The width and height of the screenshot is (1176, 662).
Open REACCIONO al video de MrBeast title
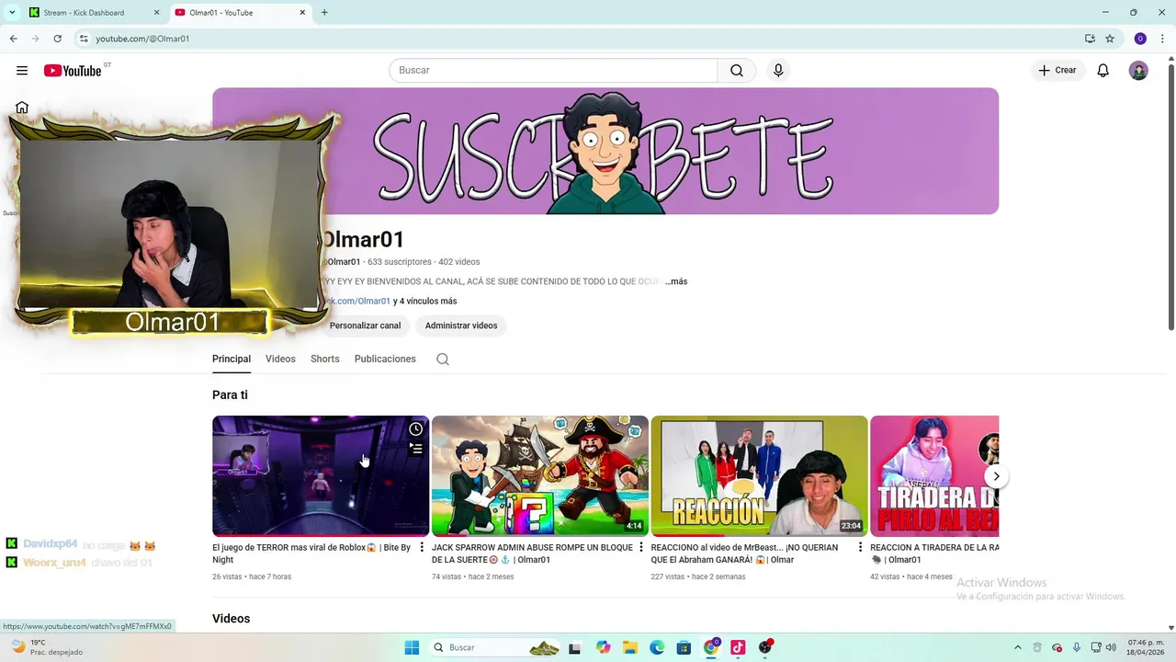pos(744,554)
